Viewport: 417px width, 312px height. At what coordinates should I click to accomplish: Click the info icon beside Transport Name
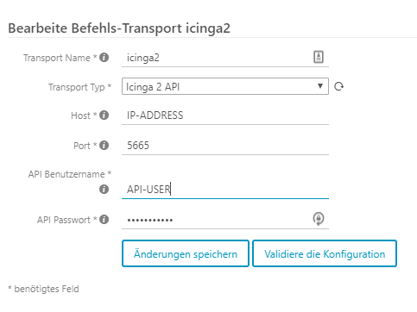click(104, 58)
